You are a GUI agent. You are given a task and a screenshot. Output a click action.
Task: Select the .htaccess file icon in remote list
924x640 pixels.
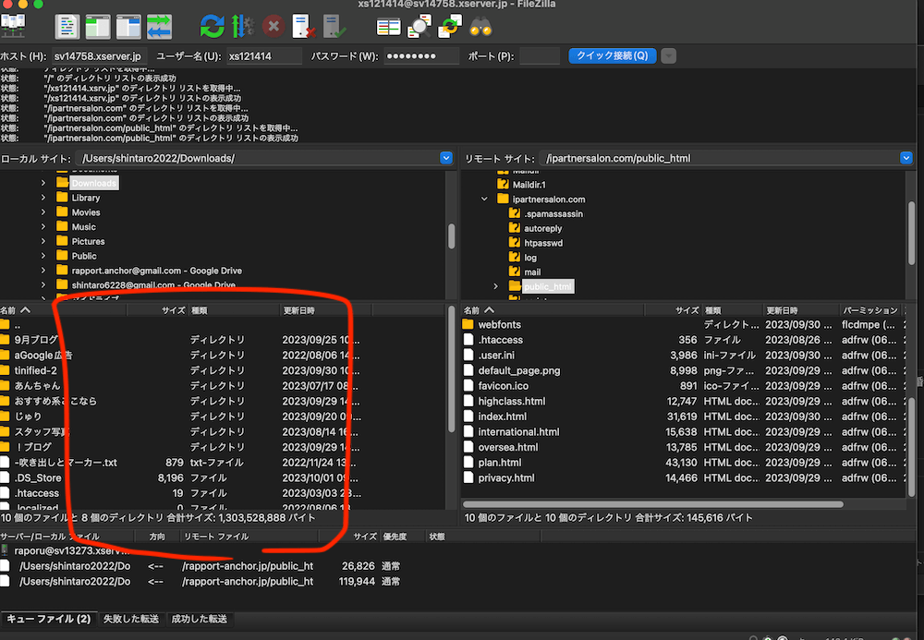(x=468, y=340)
